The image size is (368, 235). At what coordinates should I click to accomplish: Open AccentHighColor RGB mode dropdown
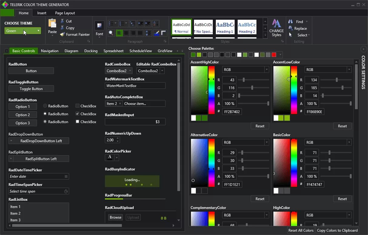[x=266, y=69]
